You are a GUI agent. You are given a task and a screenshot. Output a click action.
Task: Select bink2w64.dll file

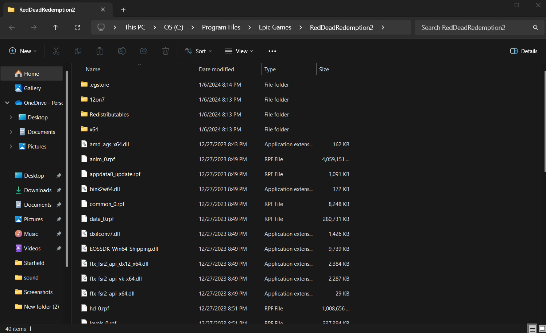tap(105, 189)
